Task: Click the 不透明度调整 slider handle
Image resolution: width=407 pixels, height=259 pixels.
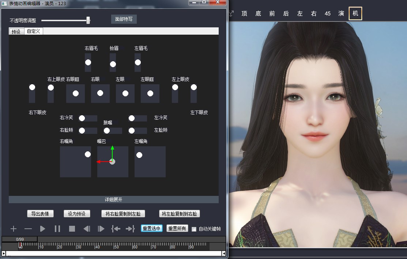Action: pos(88,20)
